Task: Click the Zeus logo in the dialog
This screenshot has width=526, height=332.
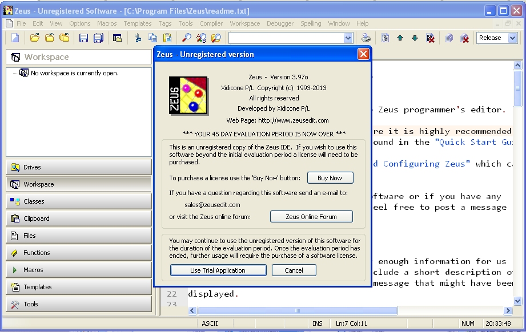Action: point(188,95)
